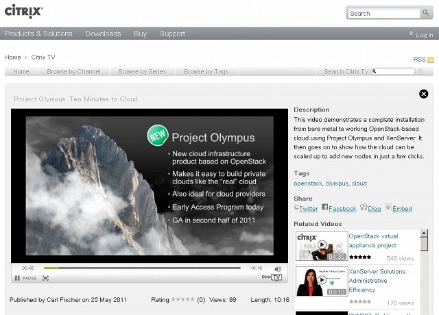Click the video player frame

(150, 186)
